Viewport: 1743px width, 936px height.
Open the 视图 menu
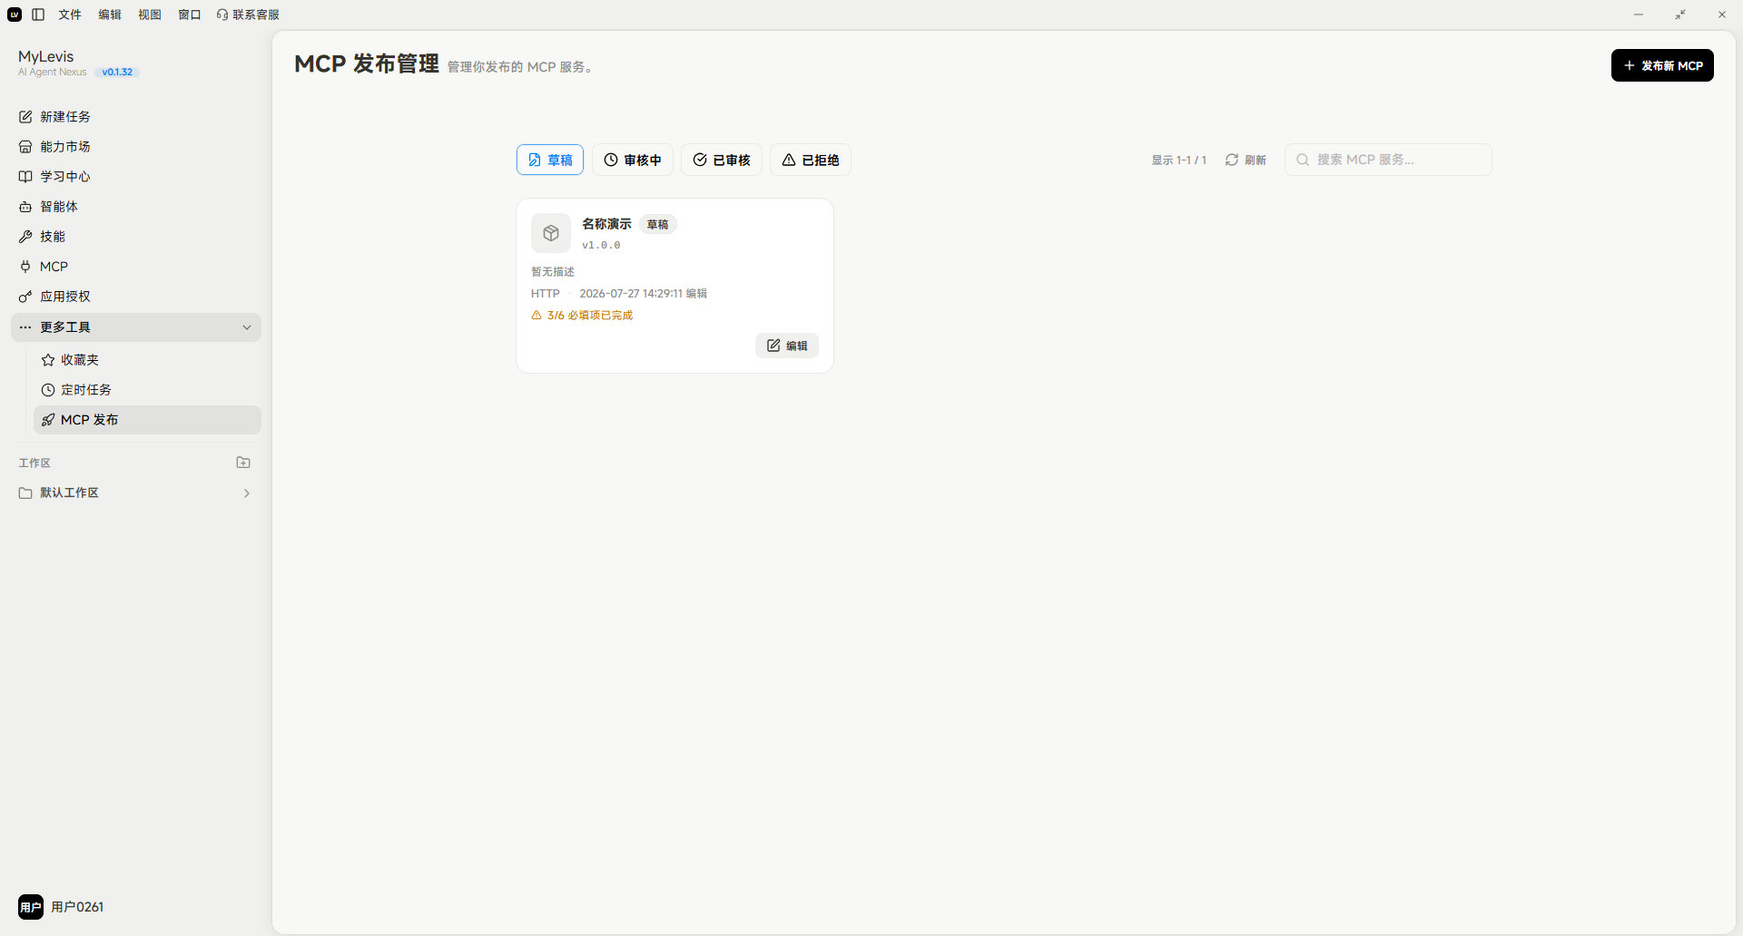click(x=150, y=15)
